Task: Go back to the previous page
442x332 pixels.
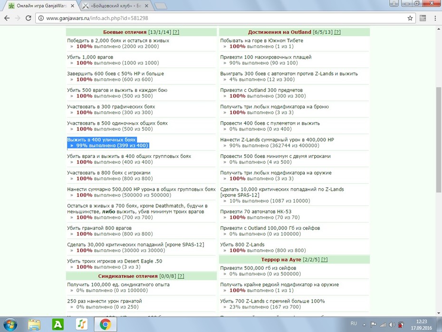Action: click(x=7, y=18)
